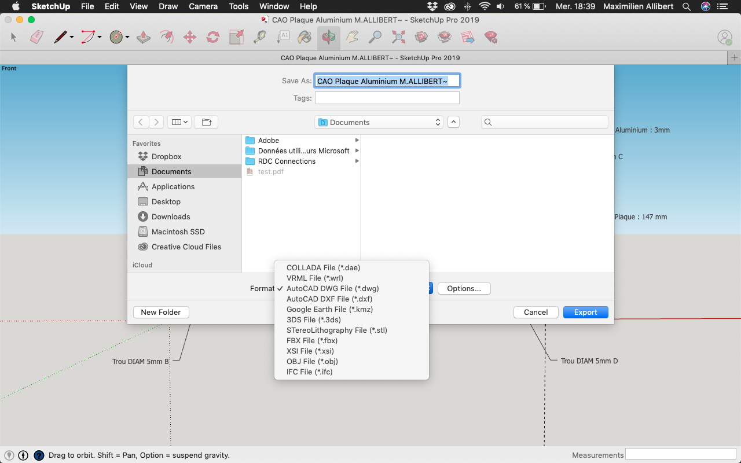Viewport: 741px width, 463px height.
Task: Open the Window menu in menu bar
Action: click(x=274, y=6)
